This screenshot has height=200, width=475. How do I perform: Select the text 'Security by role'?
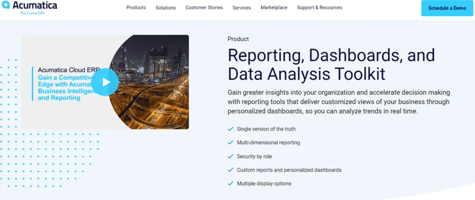[255, 156]
